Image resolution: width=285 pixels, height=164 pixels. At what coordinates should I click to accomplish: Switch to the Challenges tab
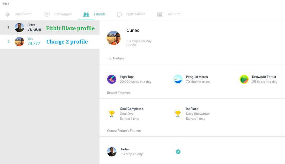(63, 14)
